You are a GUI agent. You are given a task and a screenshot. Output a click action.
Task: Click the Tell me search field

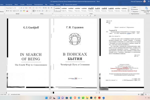[71, 4]
